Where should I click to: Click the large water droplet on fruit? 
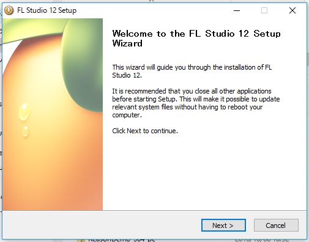tap(24, 111)
